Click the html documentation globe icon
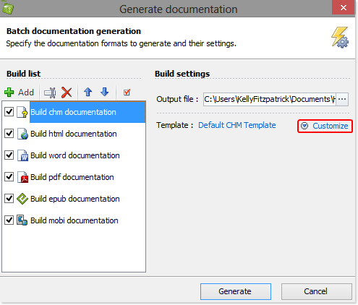358x305 pixels. [x=22, y=134]
